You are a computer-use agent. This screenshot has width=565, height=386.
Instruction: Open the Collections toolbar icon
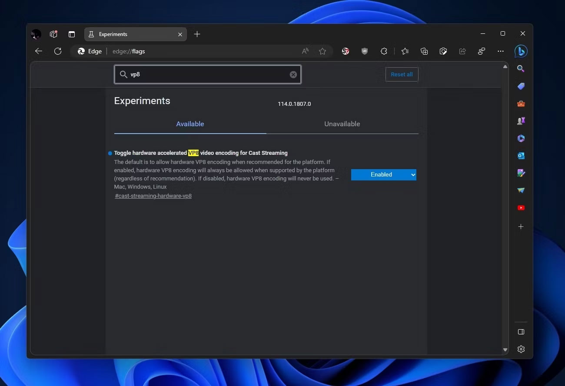tap(424, 51)
